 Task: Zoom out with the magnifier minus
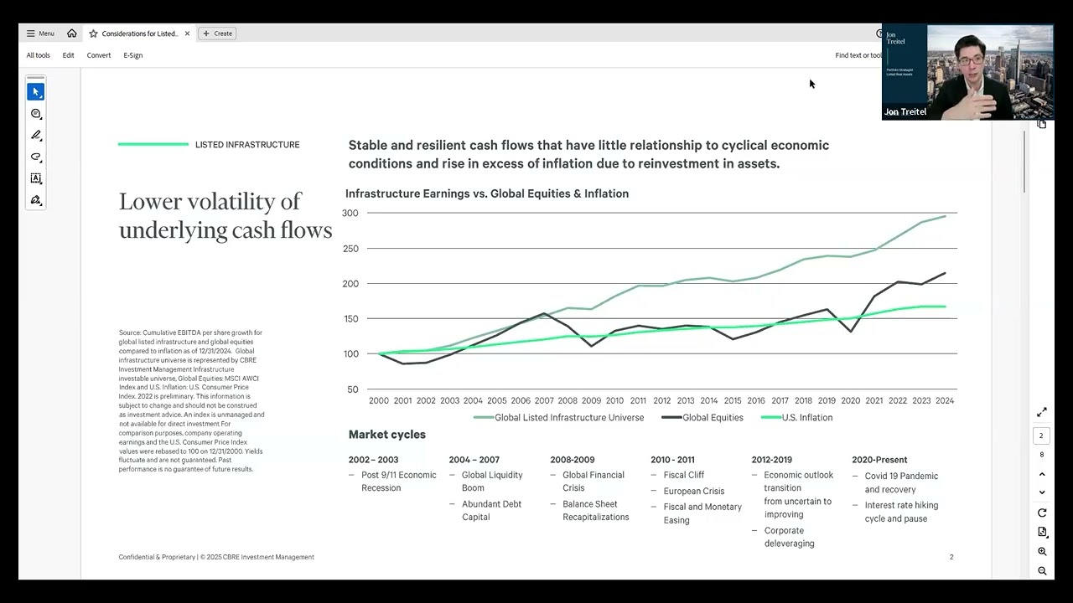pos(1042,571)
